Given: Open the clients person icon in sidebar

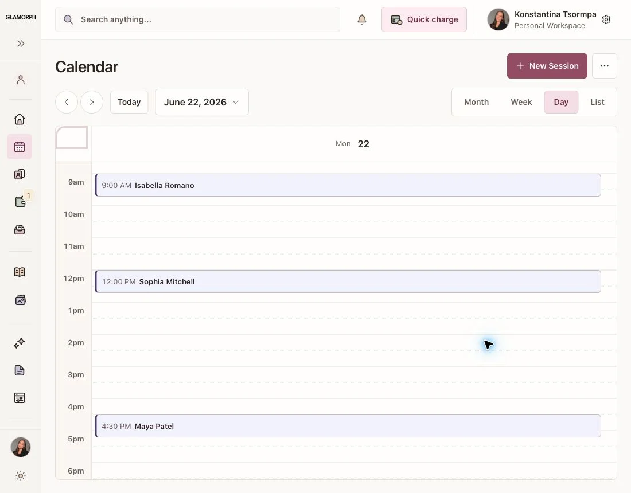Looking at the screenshot, I should [21, 80].
